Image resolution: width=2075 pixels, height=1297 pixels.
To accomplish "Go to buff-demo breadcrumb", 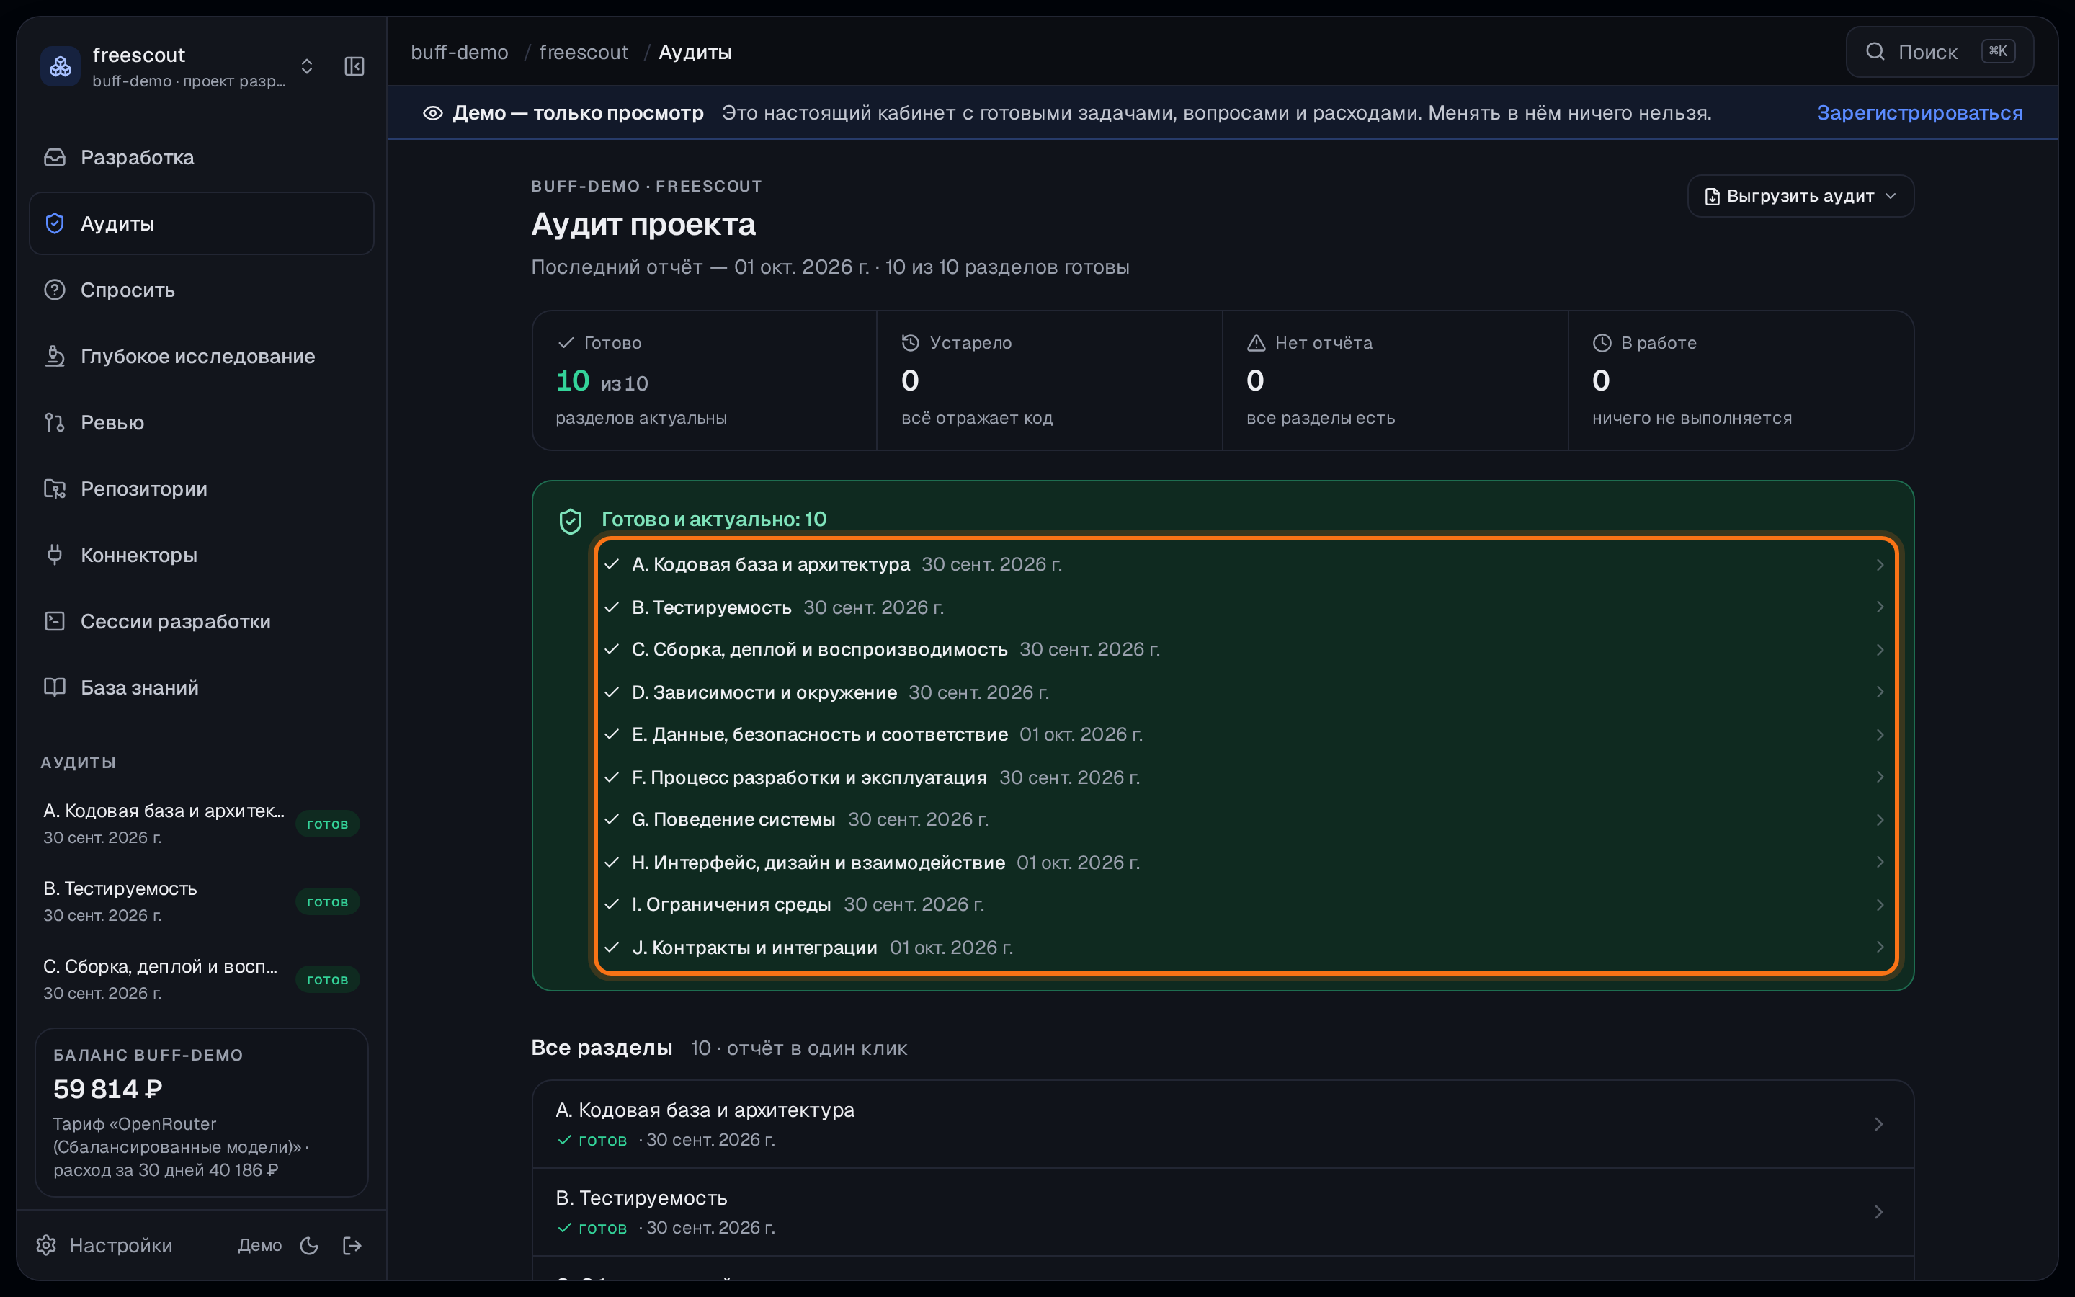I will pos(460,53).
